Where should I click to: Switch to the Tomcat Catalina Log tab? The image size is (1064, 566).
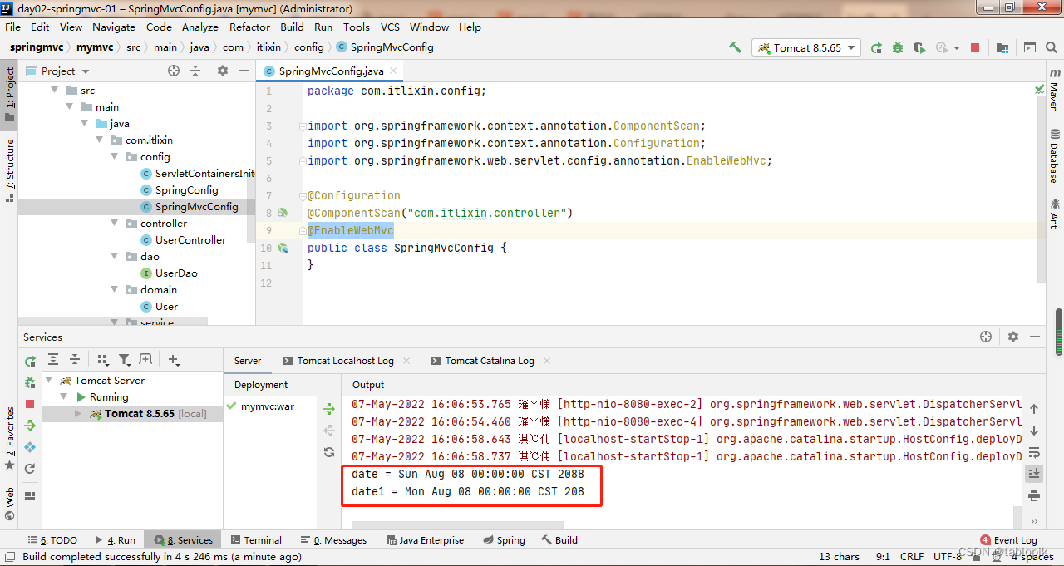(490, 360)
